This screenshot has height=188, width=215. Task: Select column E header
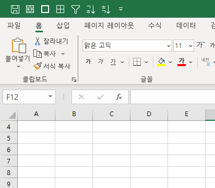186,114
